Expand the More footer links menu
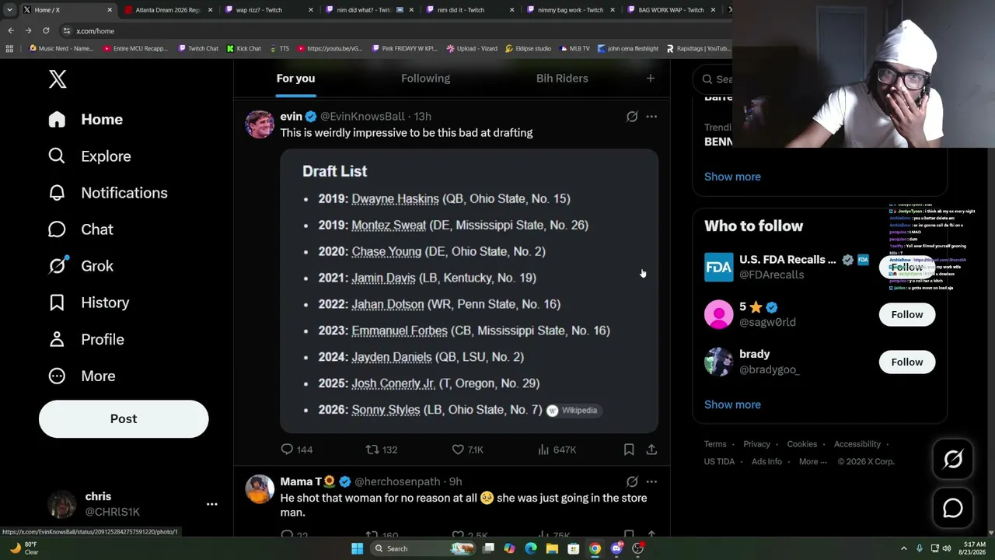The width and height of the screenshot is (995, 560). point(812,461)
